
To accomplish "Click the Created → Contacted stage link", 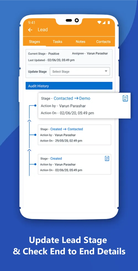I will click(67, 129).
